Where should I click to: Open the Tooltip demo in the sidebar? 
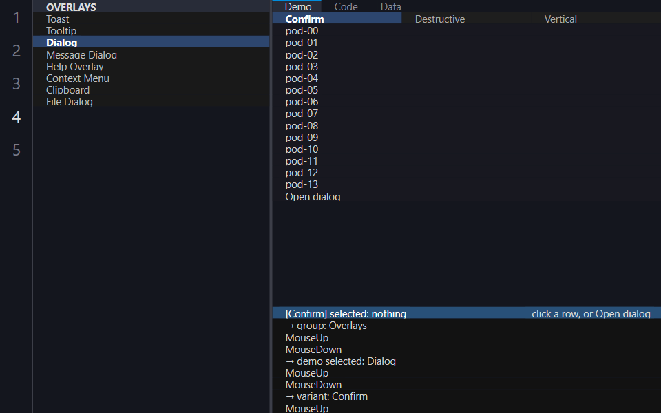coord(151,31)
